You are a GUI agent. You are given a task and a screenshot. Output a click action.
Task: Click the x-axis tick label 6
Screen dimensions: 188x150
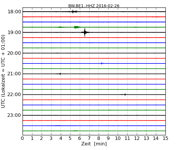80,138
